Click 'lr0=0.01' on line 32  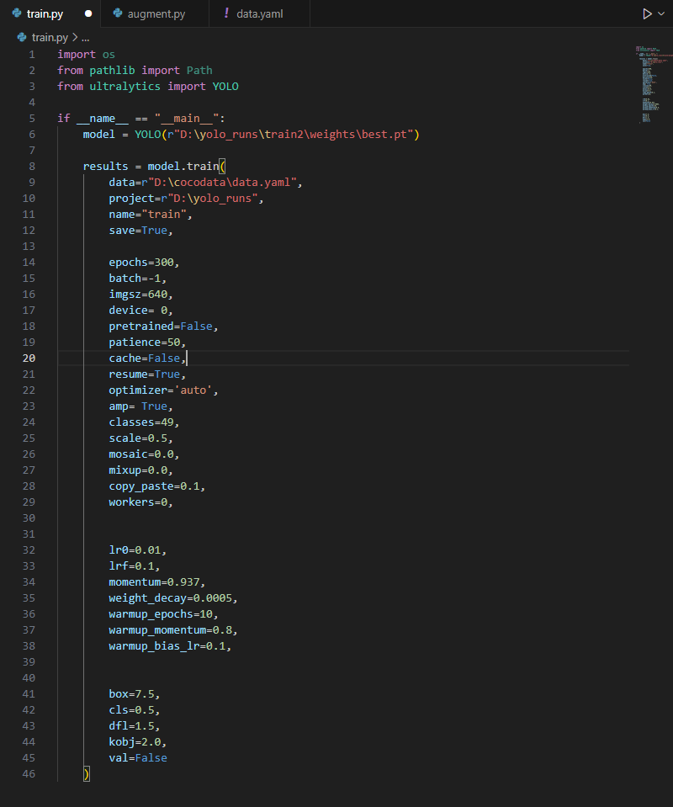[x=135, y=550]
